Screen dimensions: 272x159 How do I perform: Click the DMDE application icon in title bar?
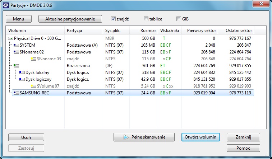6,5
